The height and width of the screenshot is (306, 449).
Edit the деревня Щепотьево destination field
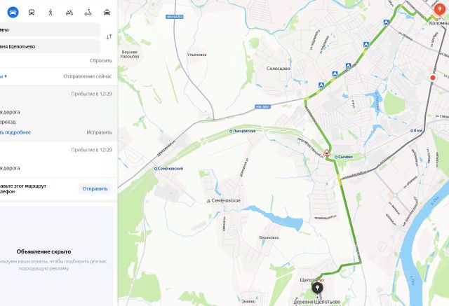pos(50,47)
